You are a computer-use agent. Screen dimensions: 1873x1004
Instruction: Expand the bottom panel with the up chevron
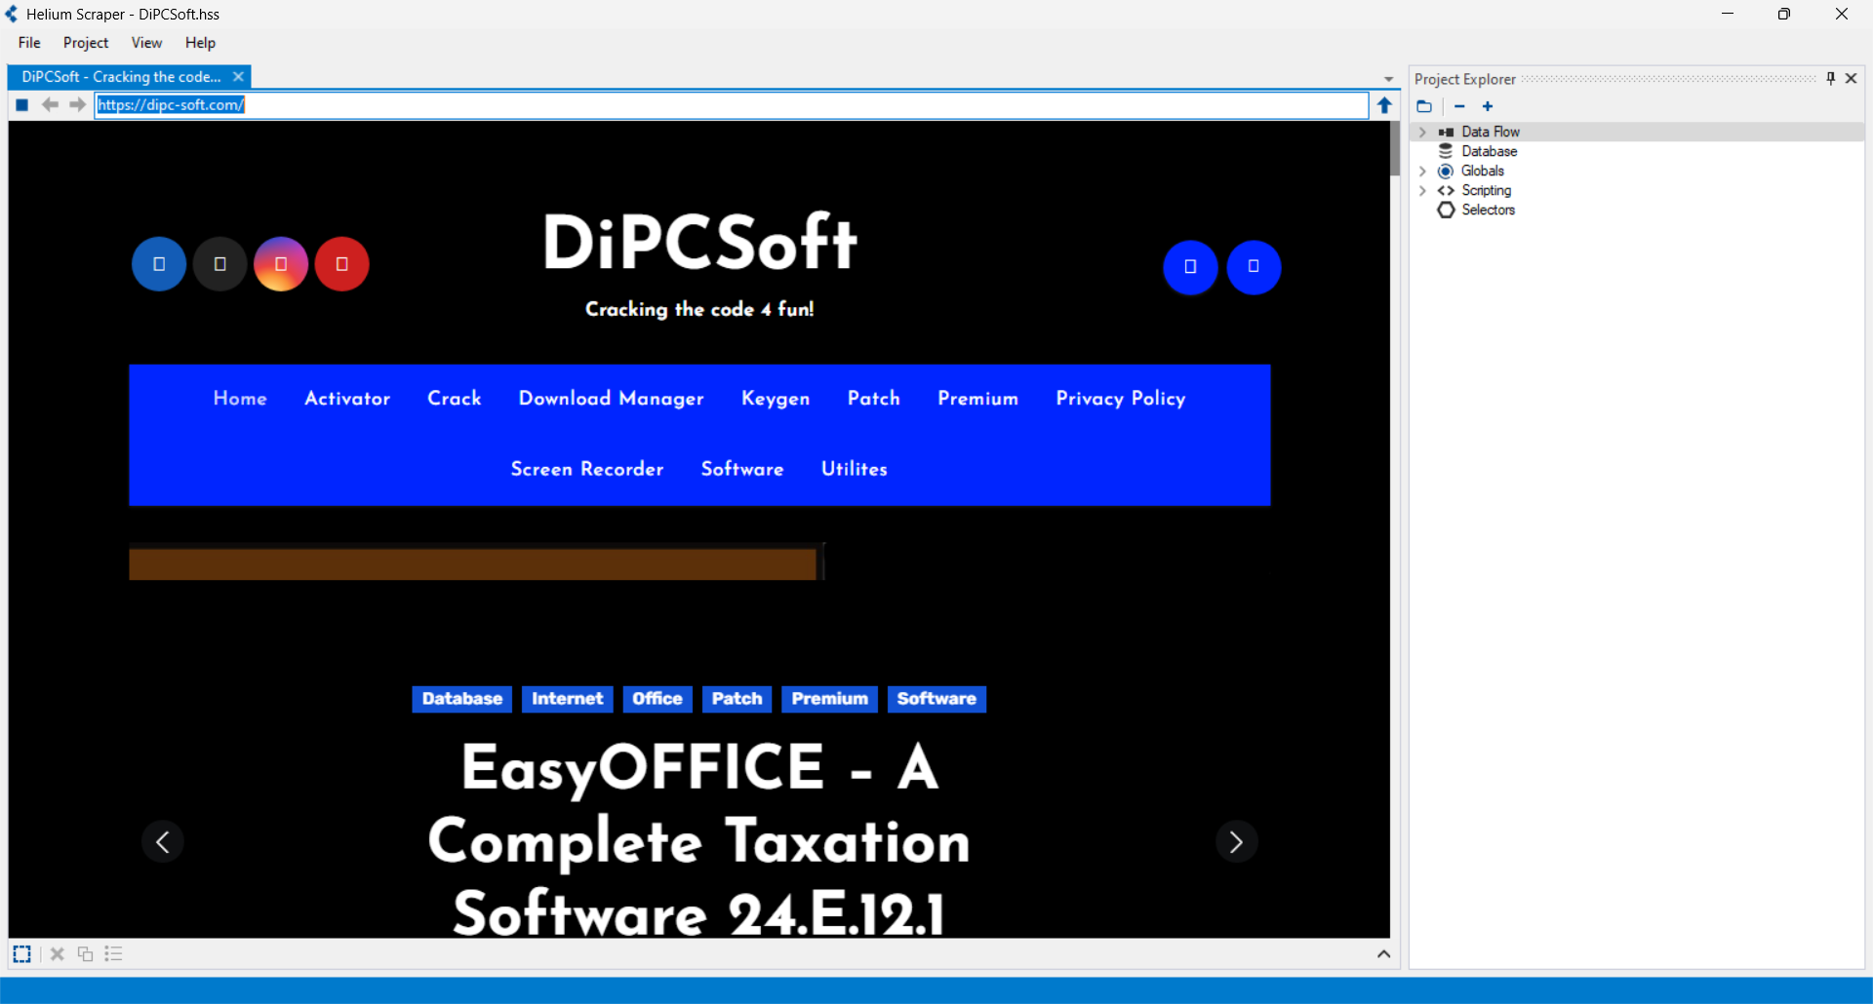tap(1383, 953)
